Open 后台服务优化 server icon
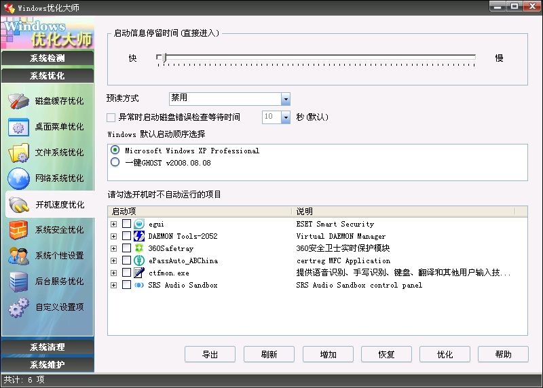543x388 pixels. pos(18,282)
